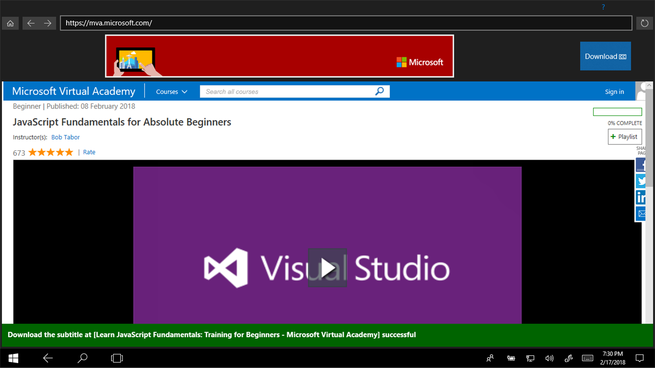Open instructor Bob Tabor's profile
Viewport: 655px width, 368px height.
tap(65, 137)
